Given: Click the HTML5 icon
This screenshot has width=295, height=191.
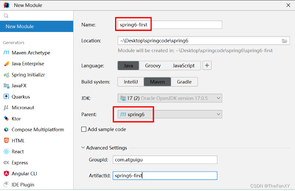Looking at the screenshot, I should pos(6,141).
